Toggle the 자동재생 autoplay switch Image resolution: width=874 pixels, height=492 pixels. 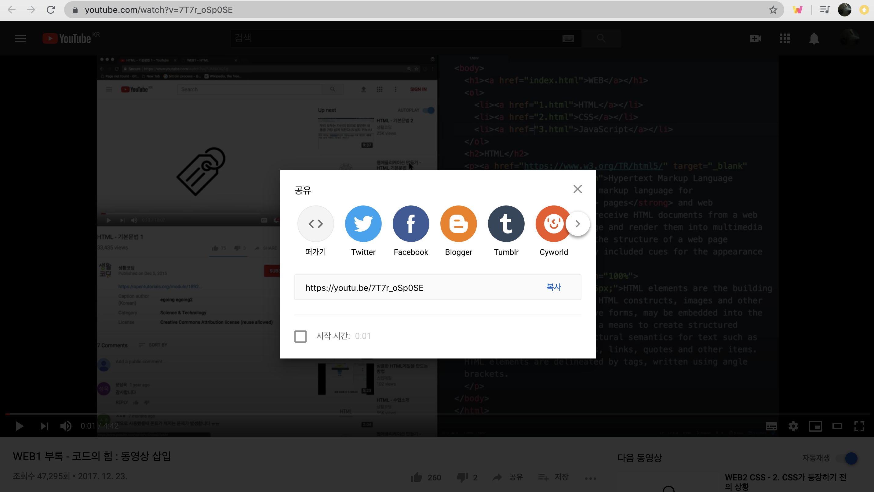click(847, 458)
